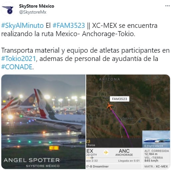Click the #Tokio2021 hashtag
Screen dimensions: 175x171
[x=18, y=59]
